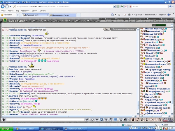Click the helmet icon in the chat toolbar

point(125,120)
